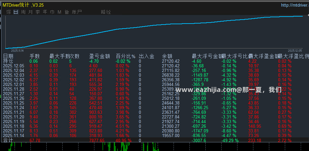Viewport: 309px width, 151px height.
Task: Open the 账户 account tab
Action: tap(77, 12)
